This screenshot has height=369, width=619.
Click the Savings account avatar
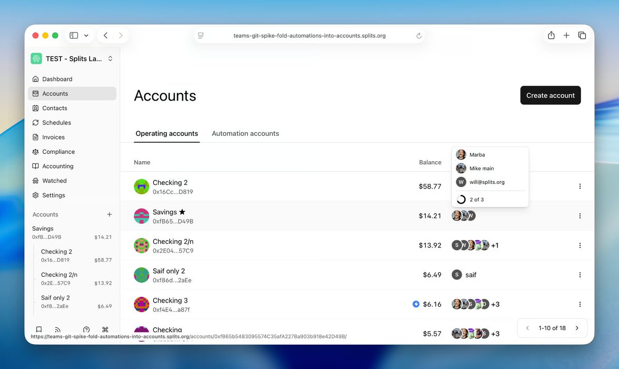pyautogui.click(x=141, y=216)
